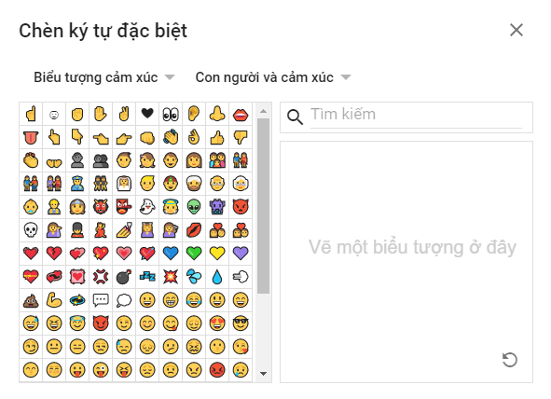The height and width of the screenshot is (399, 551).
Task: Insert the green alien emoji
Action: (194, 207)
